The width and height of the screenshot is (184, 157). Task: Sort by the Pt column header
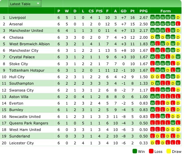(133, 11)
